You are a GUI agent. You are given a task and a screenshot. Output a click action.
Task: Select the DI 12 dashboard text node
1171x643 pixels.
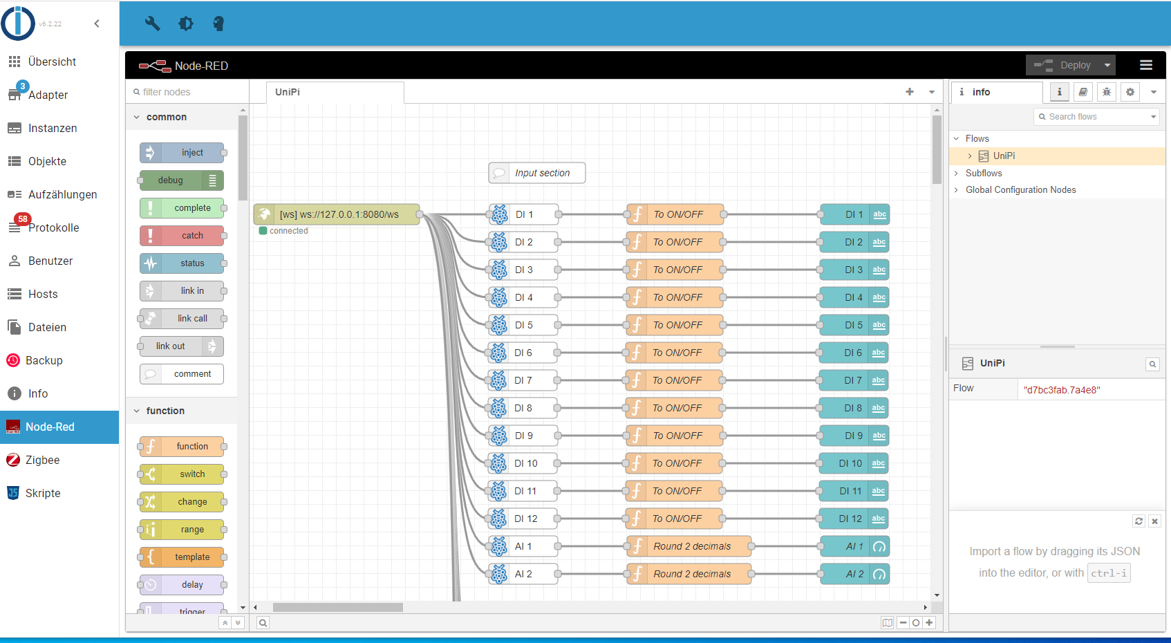[854, 519]
